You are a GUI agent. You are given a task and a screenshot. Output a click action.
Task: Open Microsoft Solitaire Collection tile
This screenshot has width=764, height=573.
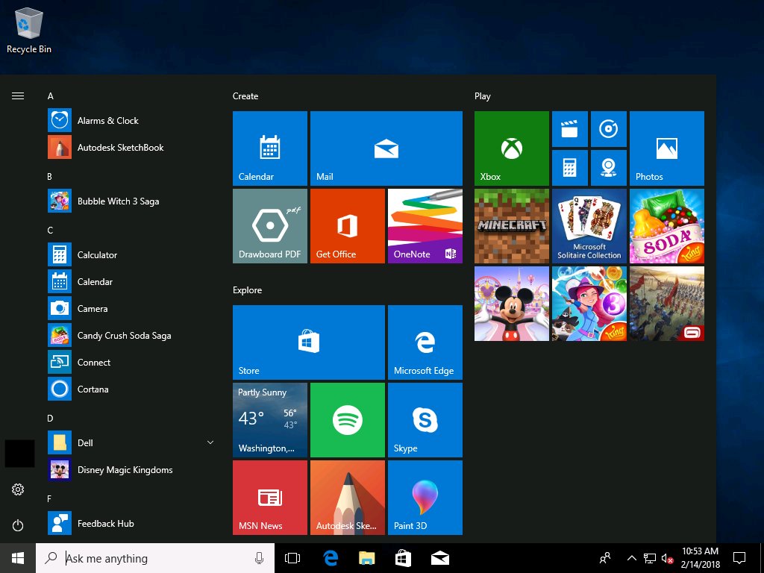pos(589,226)
